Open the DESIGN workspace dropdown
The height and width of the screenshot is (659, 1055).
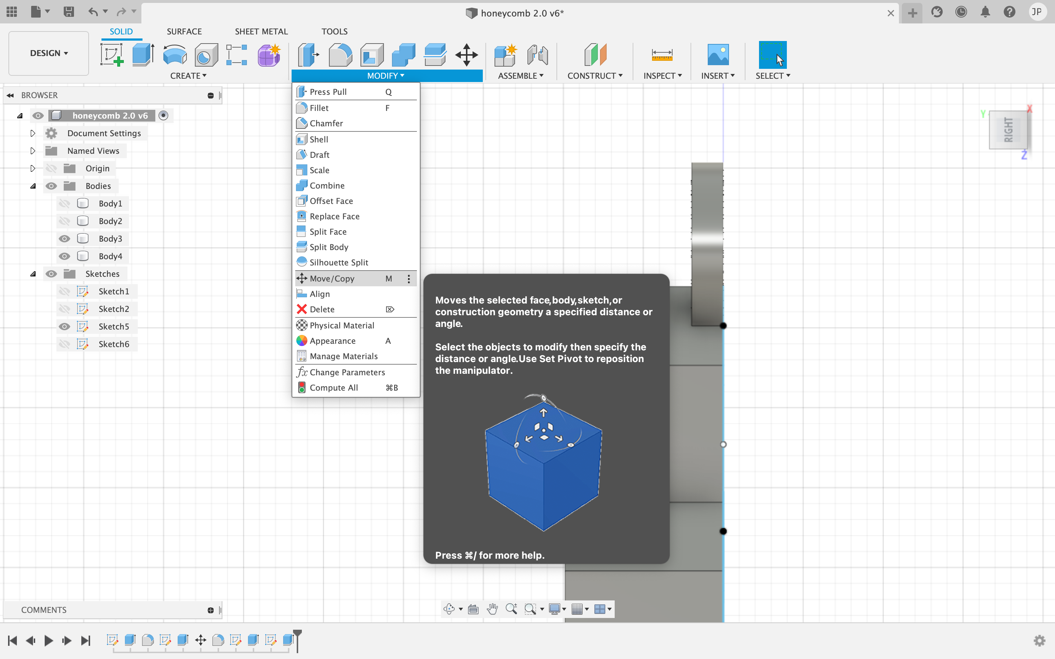[49, 53]
